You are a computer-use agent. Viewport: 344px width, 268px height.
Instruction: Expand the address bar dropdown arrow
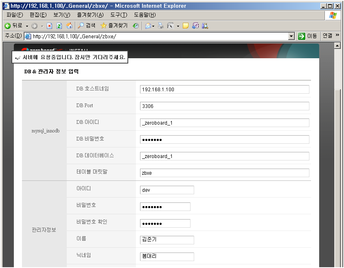(291, 36)
